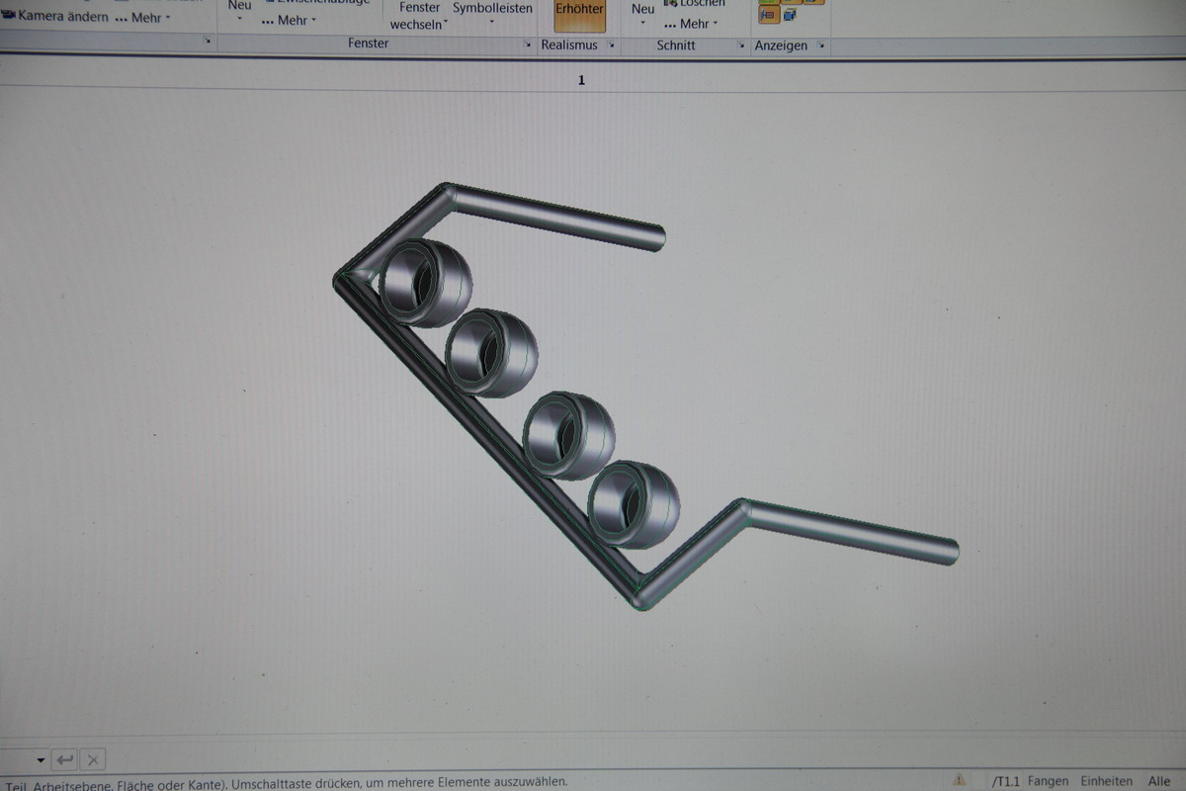This screenshot has height=791, width=1186.
Task: Toggle the Erhöhter realism button
Action: tap(579, 10)
